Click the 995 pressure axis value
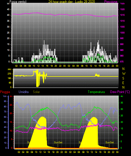 pyautogui.click(x=122, y=38)
